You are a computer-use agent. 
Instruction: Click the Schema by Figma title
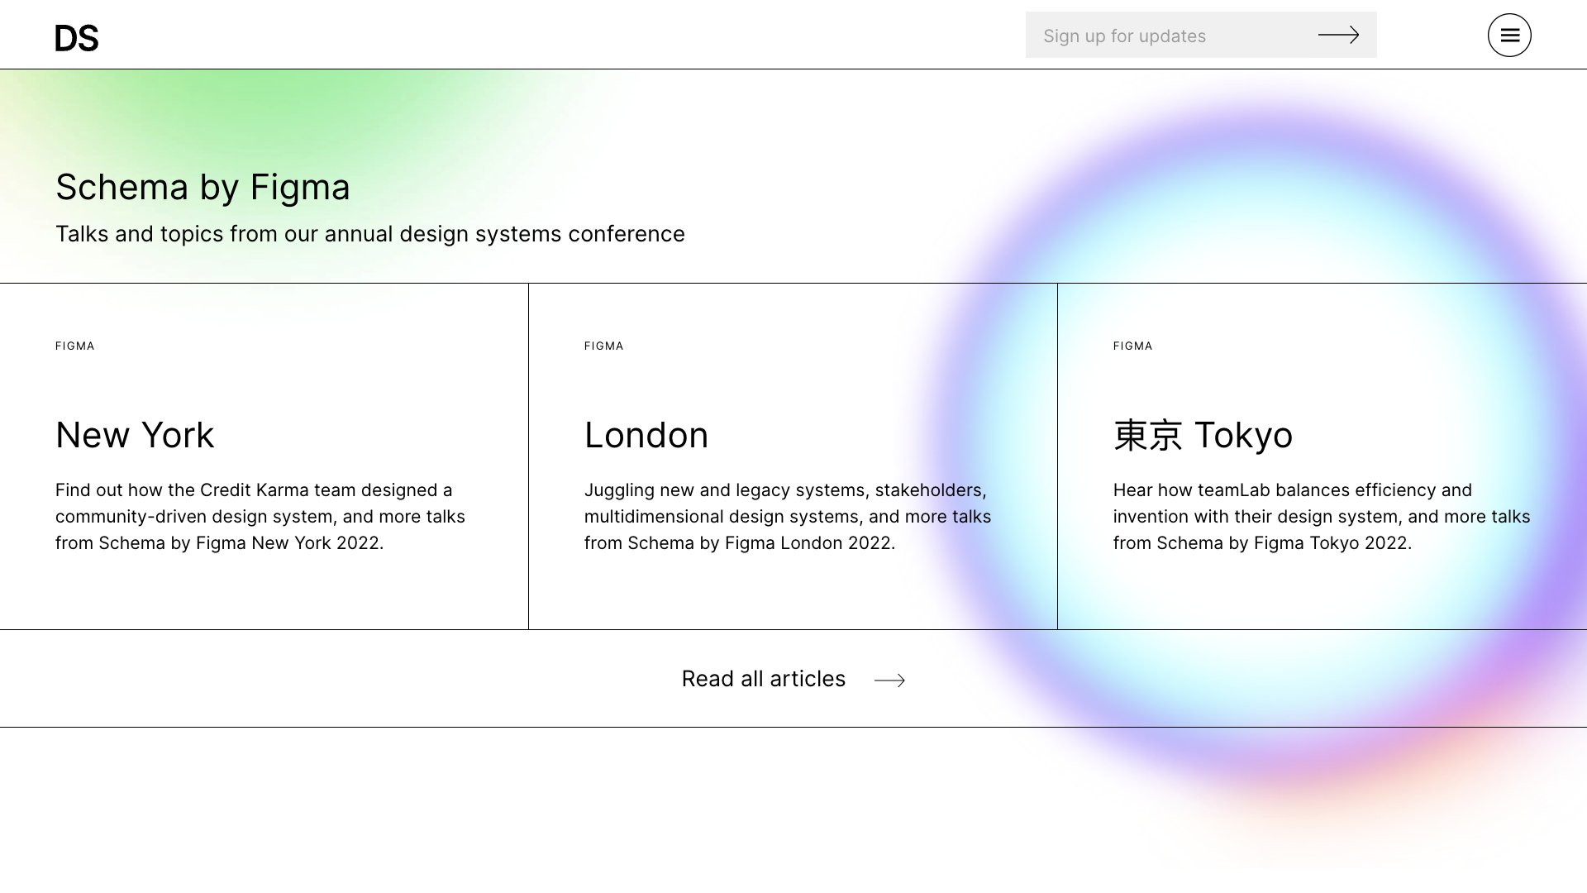tap(203, 187)
